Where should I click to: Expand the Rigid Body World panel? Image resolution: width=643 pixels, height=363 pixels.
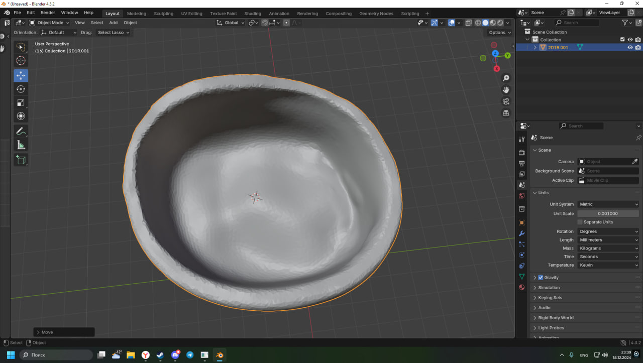[x=556, y=318]
